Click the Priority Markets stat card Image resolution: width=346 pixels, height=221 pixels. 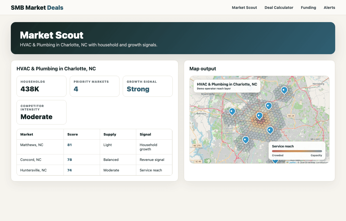(x=95, y=86)
